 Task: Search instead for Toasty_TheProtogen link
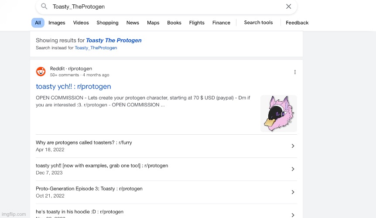coord(96,48)
